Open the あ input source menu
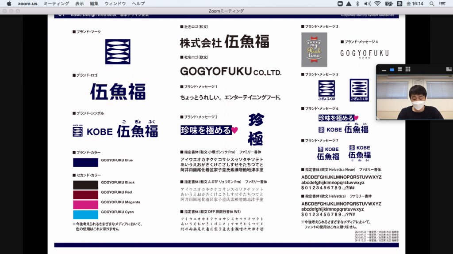453x254 pixels. (399, 4)
